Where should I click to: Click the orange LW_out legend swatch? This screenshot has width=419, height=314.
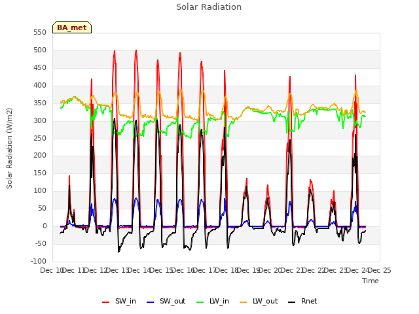tap(244, 302)
